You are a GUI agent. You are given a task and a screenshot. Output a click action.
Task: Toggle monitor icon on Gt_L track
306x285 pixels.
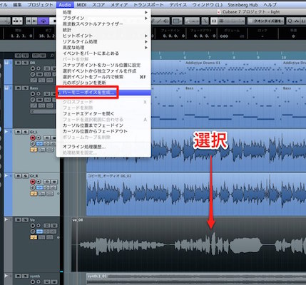coord(39,138)
